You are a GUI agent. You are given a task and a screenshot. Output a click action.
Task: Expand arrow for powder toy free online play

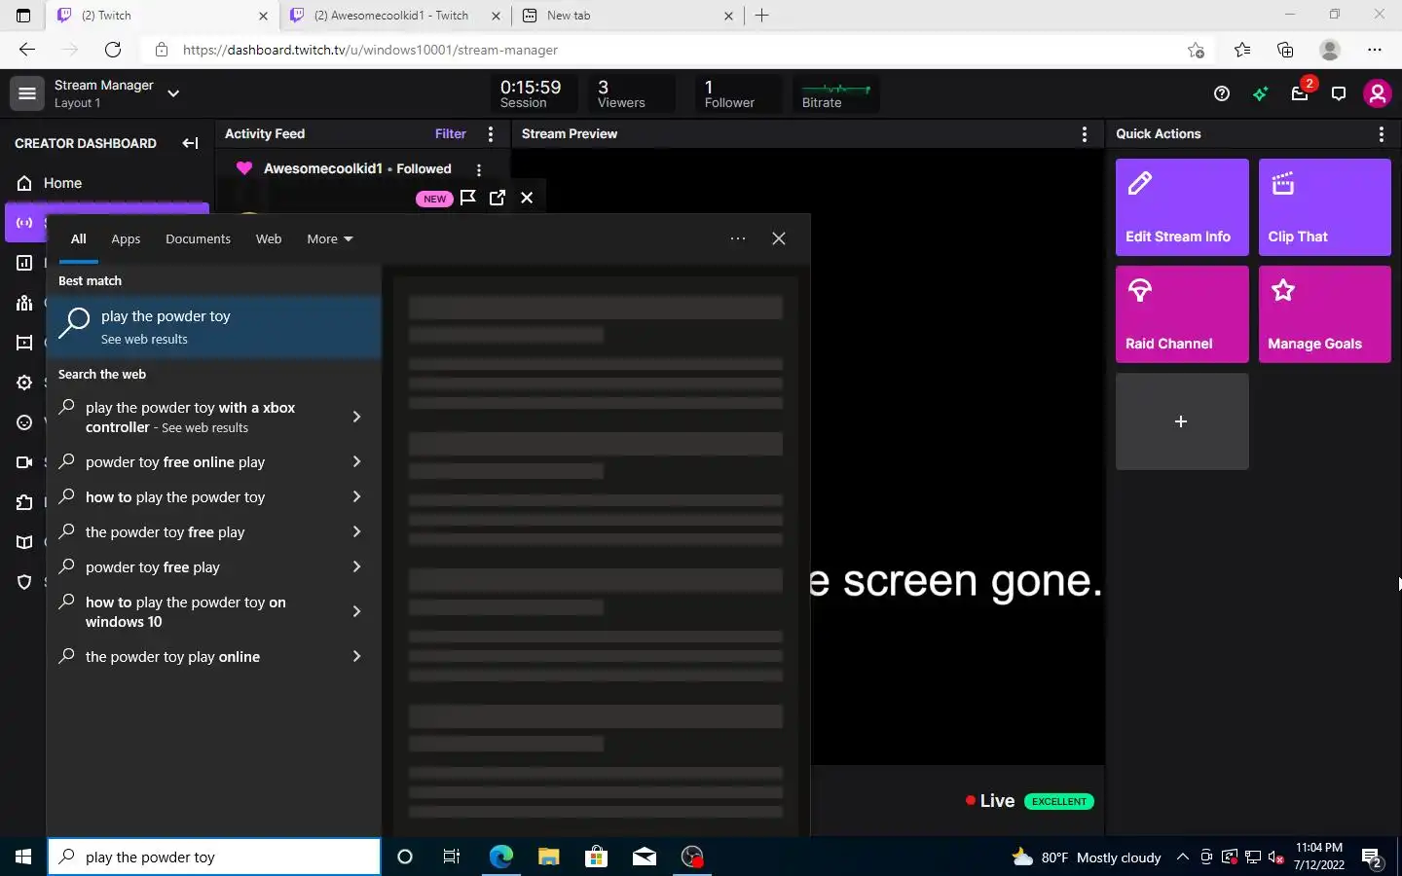356,461
